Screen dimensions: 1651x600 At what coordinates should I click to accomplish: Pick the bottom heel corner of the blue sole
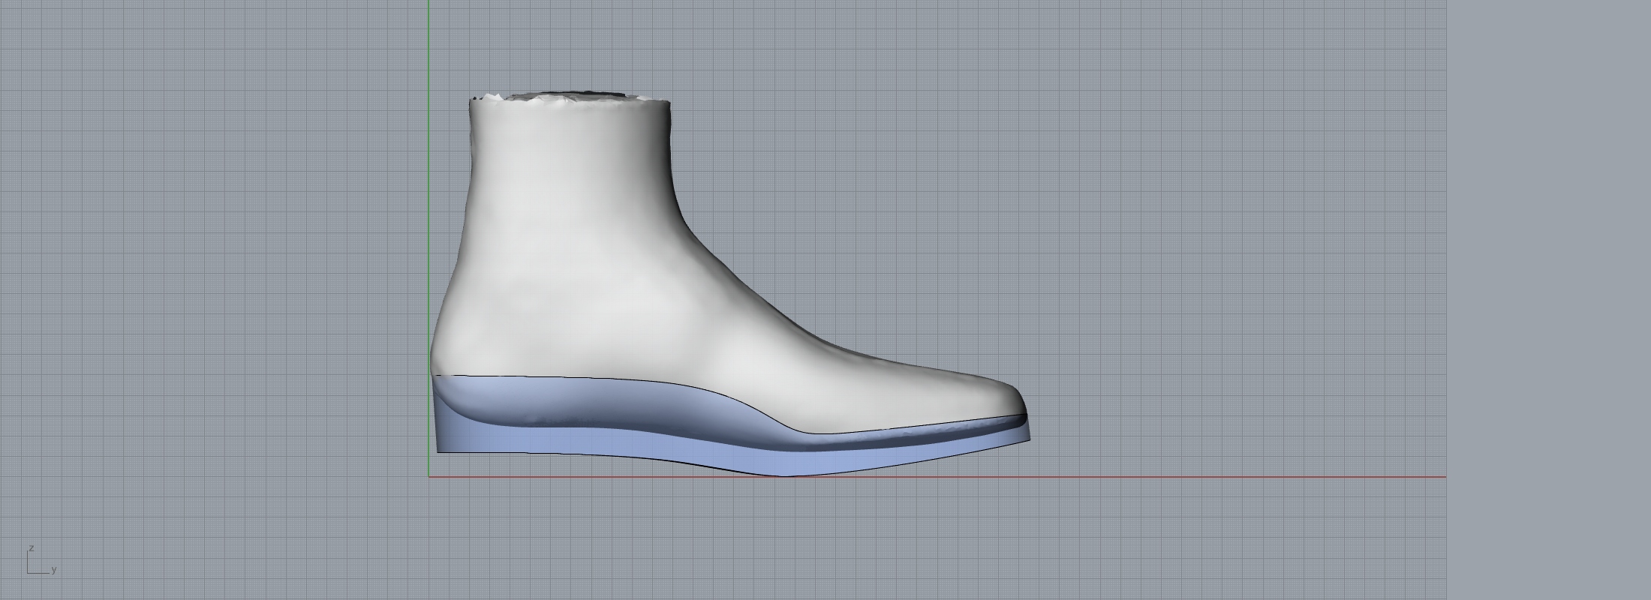[440, 449]
